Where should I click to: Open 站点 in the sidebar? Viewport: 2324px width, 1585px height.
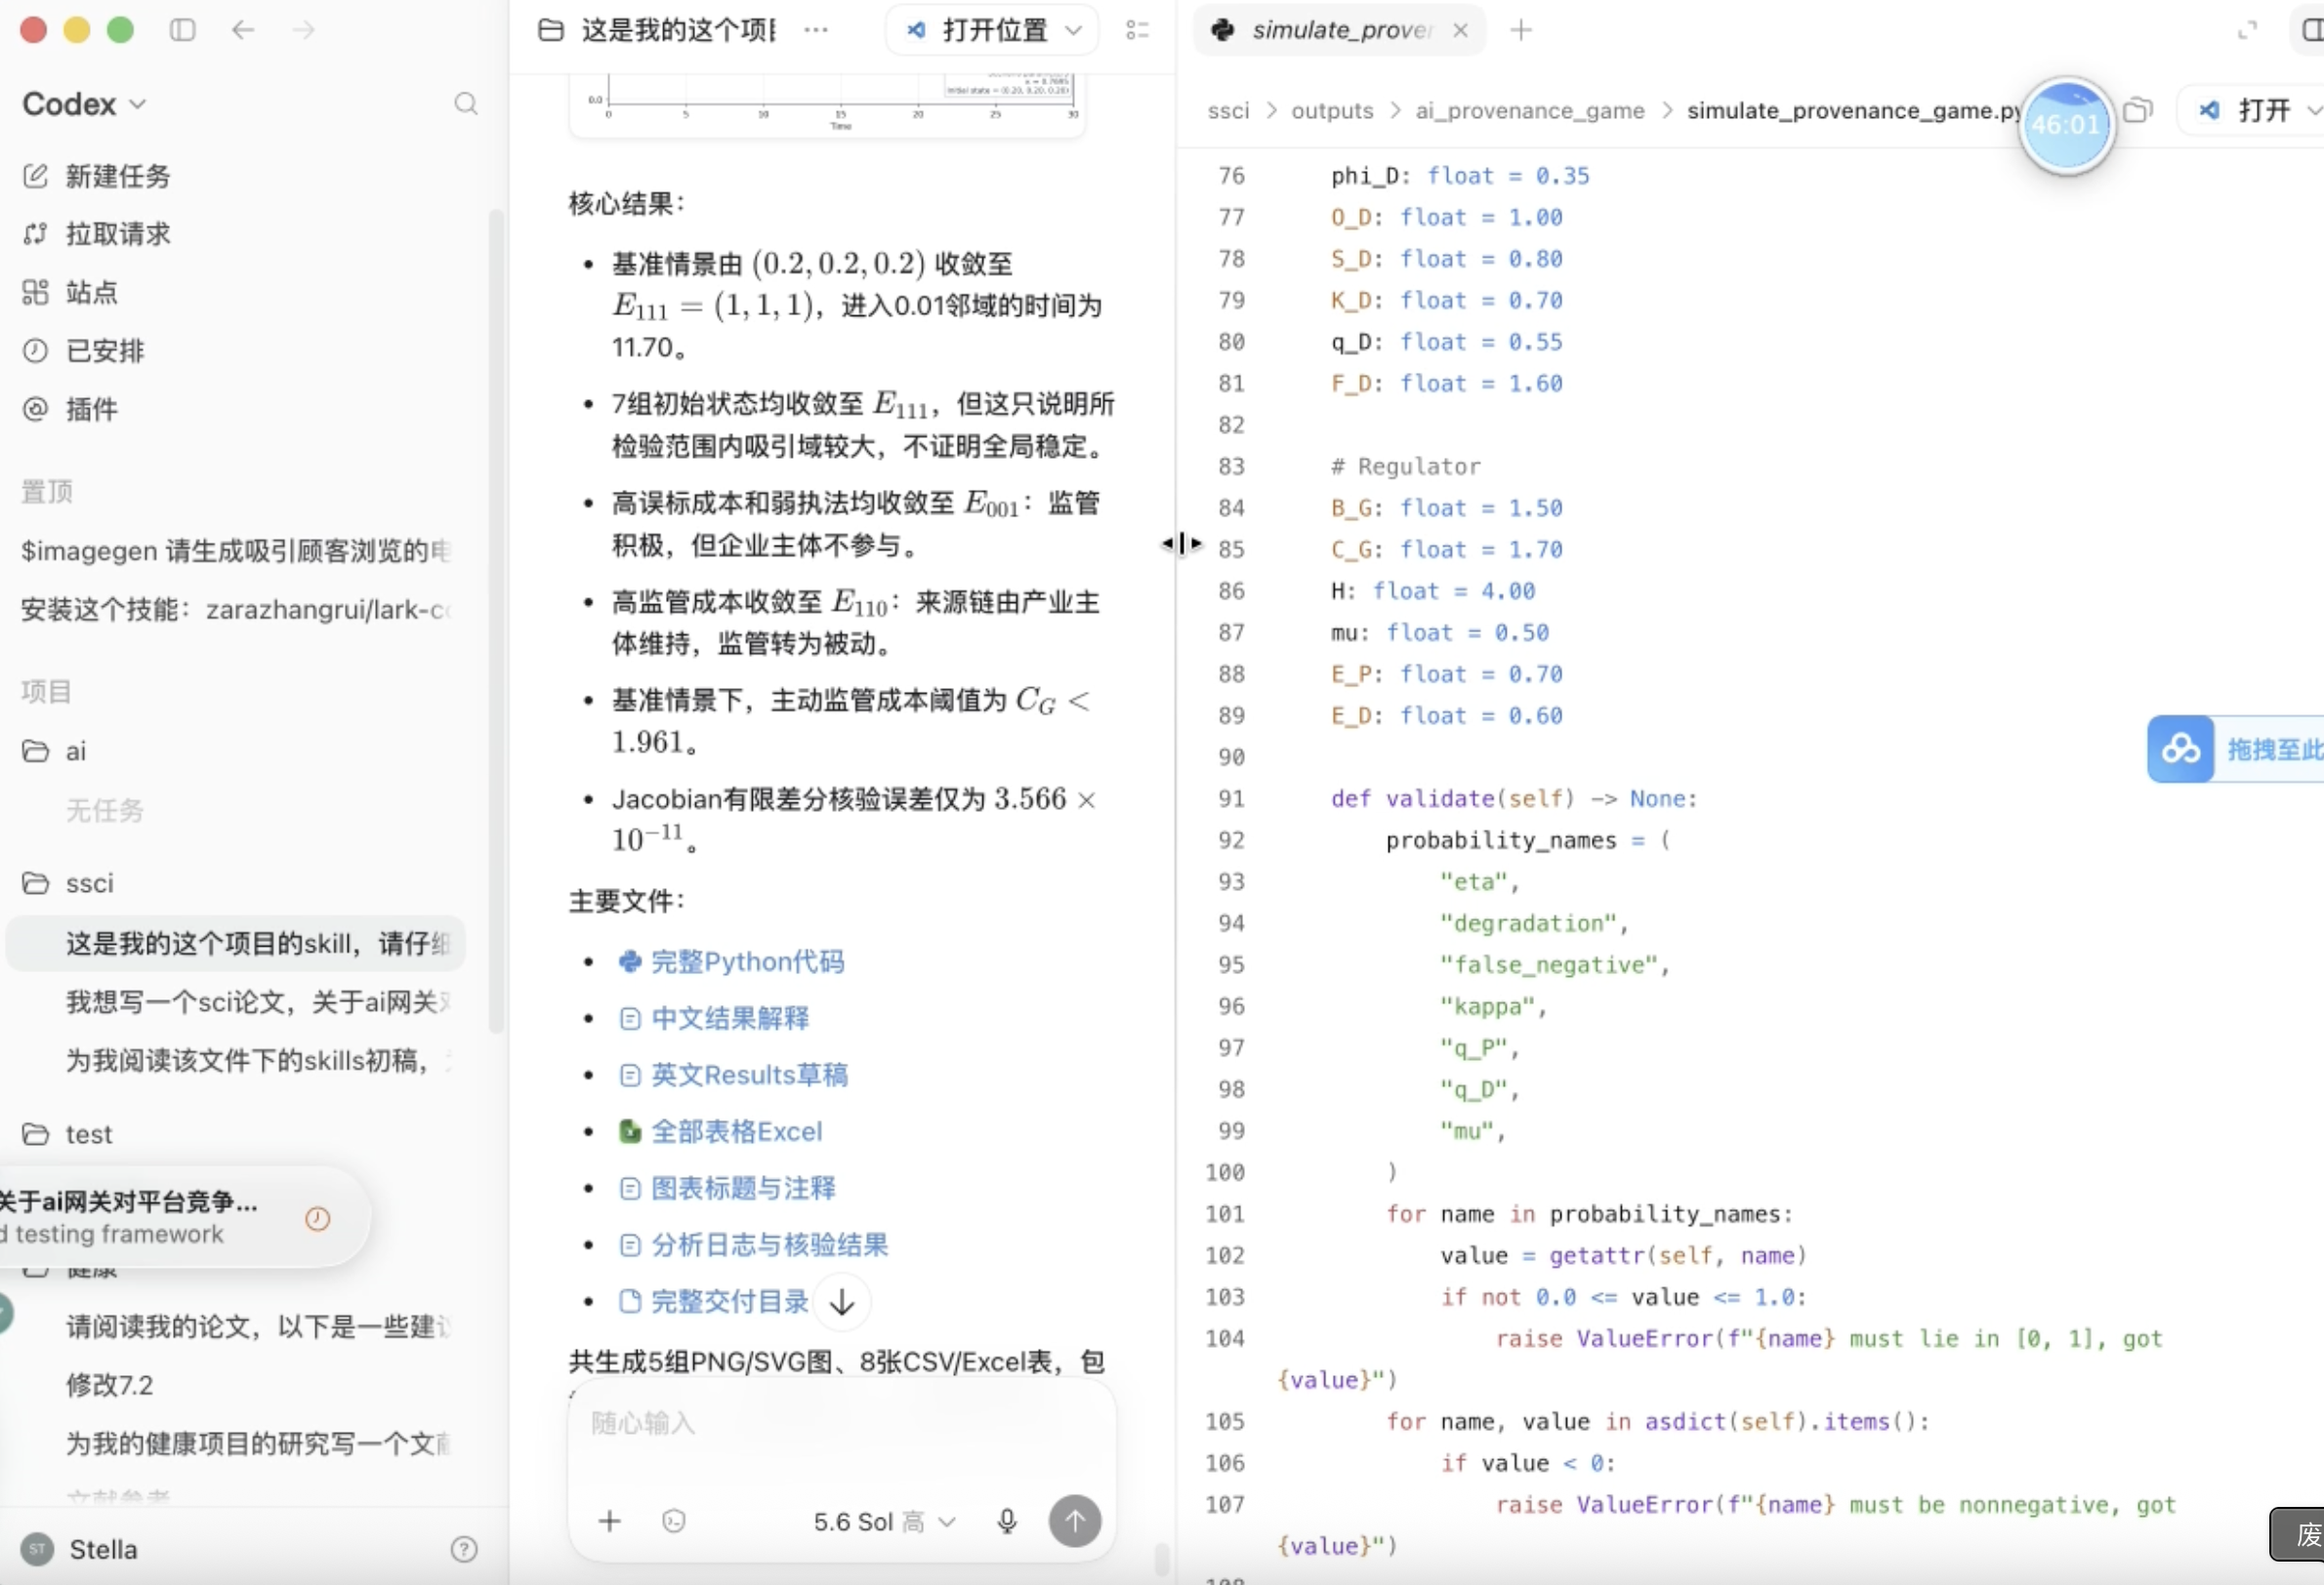70,292
